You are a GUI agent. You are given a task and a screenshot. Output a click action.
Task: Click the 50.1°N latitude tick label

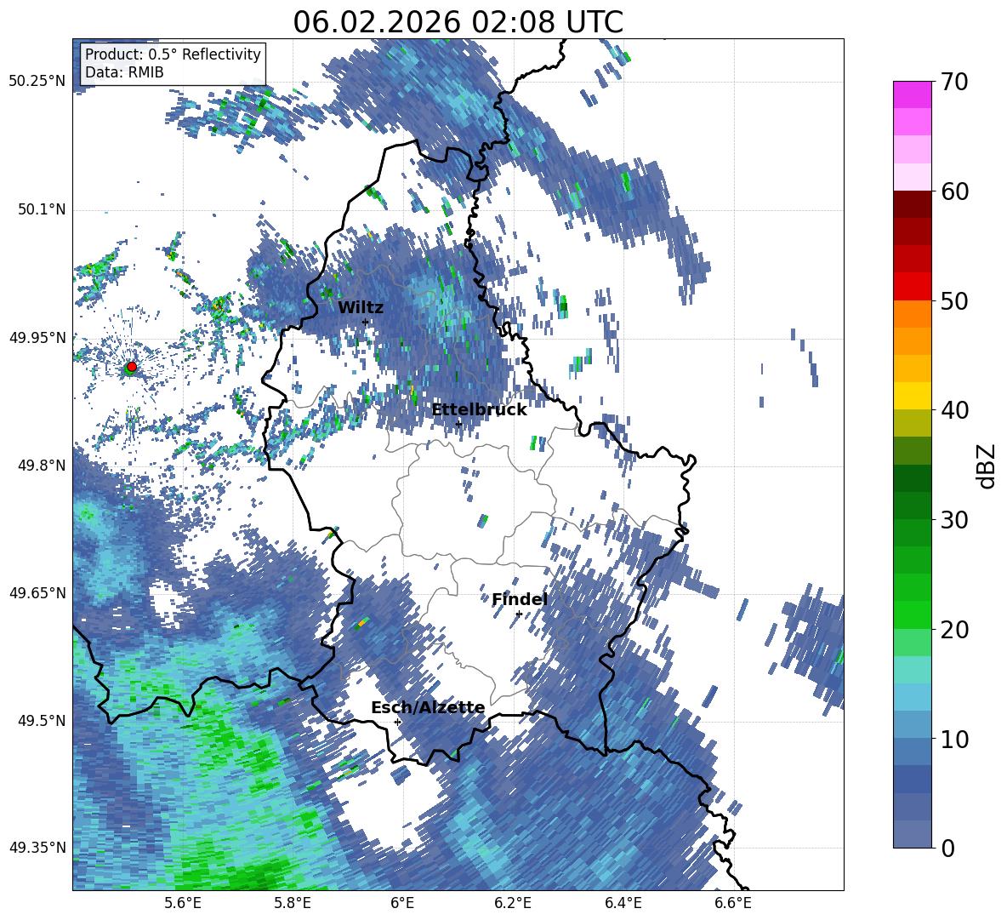coord(41,209)
